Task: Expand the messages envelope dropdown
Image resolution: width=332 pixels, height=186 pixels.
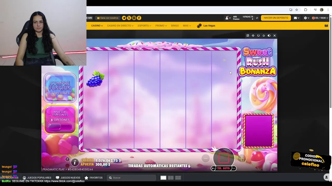Action: point(296,18)
